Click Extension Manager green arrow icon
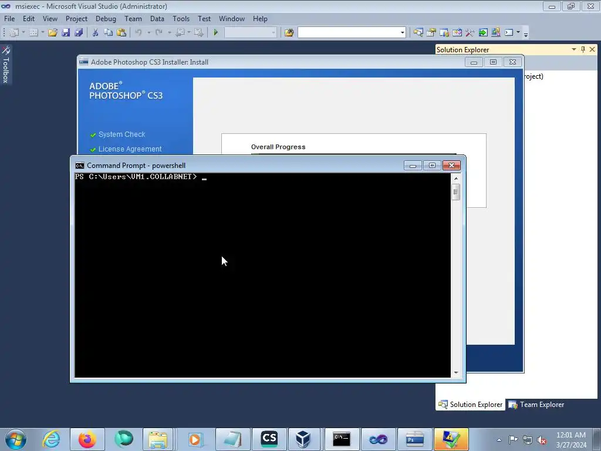The image size is (601, 451). click(x=483, y=33)
